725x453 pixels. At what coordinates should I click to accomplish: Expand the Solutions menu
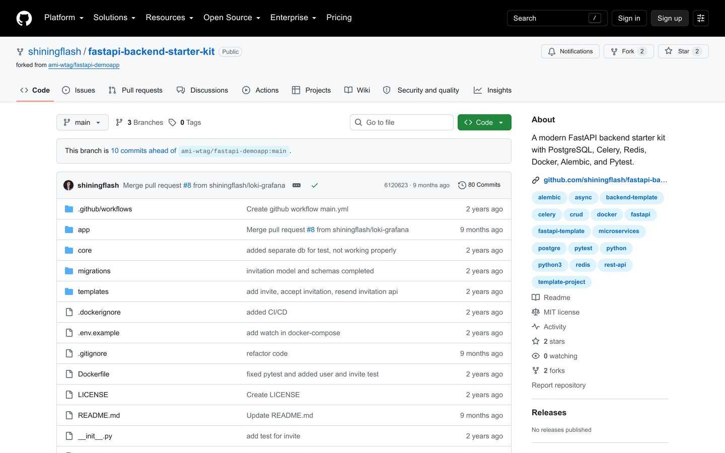pyautogui.click(x=114, y=18)
